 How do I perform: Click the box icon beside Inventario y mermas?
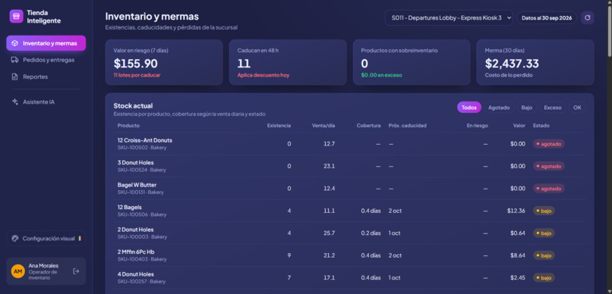tap(14, 43)
